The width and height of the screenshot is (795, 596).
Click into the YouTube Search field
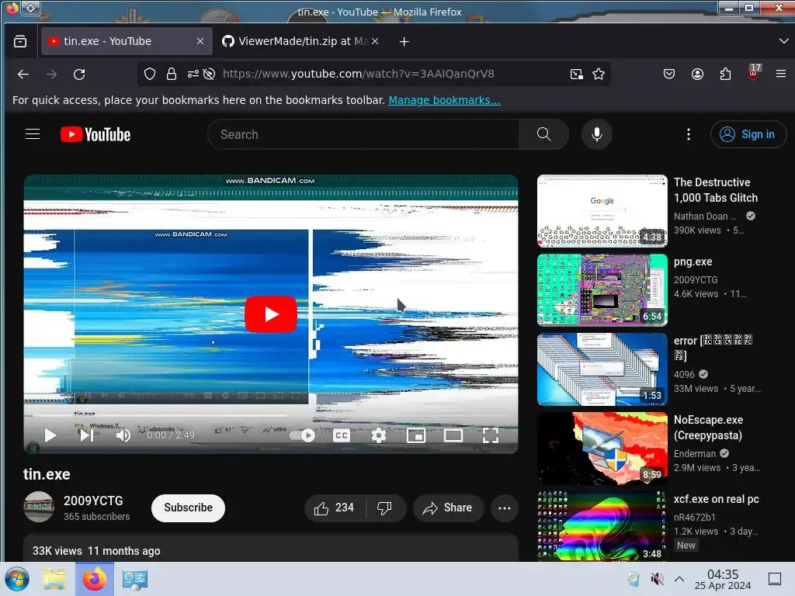pyautogui.click(x=363, y=134)
